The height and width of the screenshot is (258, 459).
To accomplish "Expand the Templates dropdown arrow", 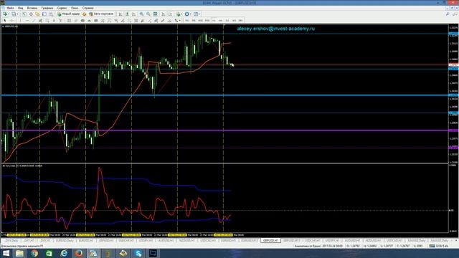I will tap(199, 14).
